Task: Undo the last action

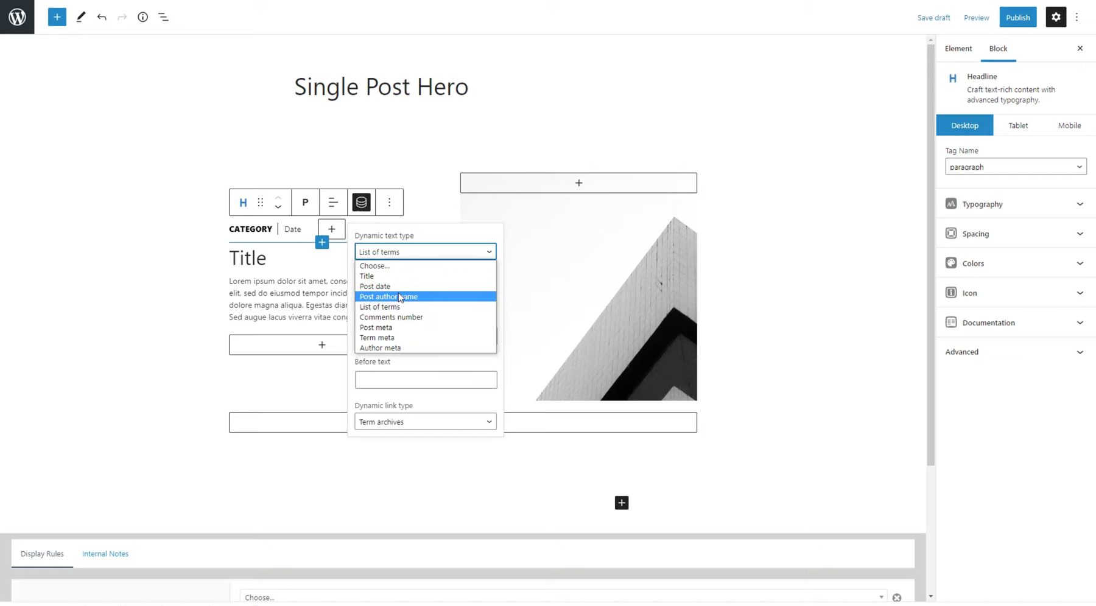Action: pyautogui.click(x=102, y=17)
